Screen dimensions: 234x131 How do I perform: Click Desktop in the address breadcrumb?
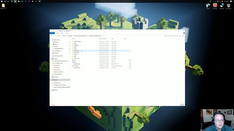pyautogui.click(x=70, y=36)
